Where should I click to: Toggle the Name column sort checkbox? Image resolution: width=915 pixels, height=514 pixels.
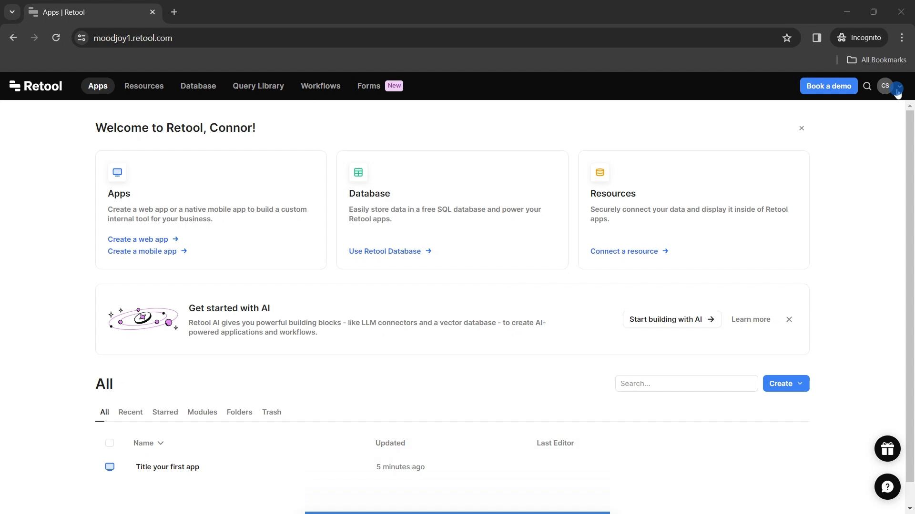[x=109, y=443]
